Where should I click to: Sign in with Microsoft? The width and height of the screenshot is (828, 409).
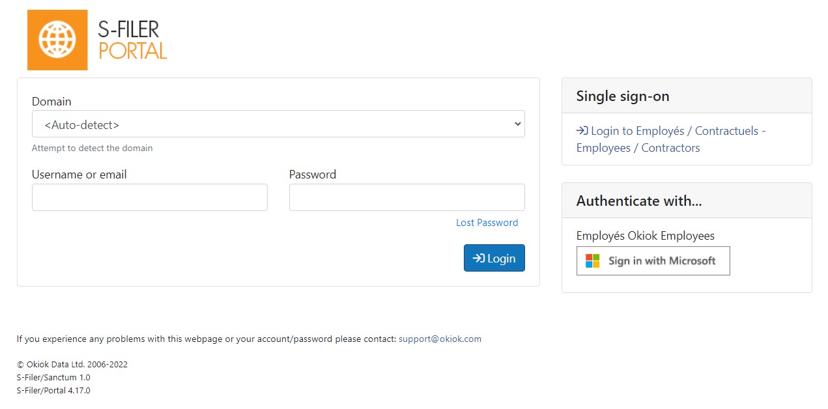tap(653, 261)
